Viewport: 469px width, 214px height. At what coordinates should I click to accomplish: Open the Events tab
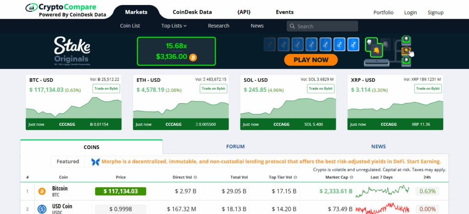(x=284, y=12)
